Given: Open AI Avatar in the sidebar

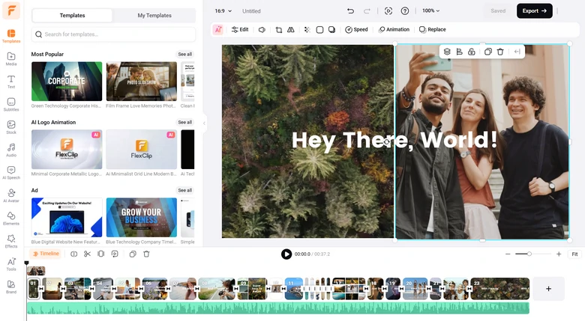Looking at the screenshot, I should point(11,195).
